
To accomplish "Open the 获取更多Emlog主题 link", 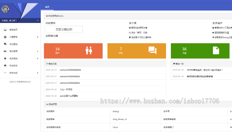I will pos(223,37).
